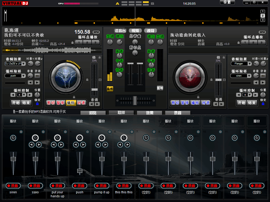This screenshot has height=202, width=270.
Task: Raise pitch with right deck 音调 right arrow
Action: [x=221, y=104]
